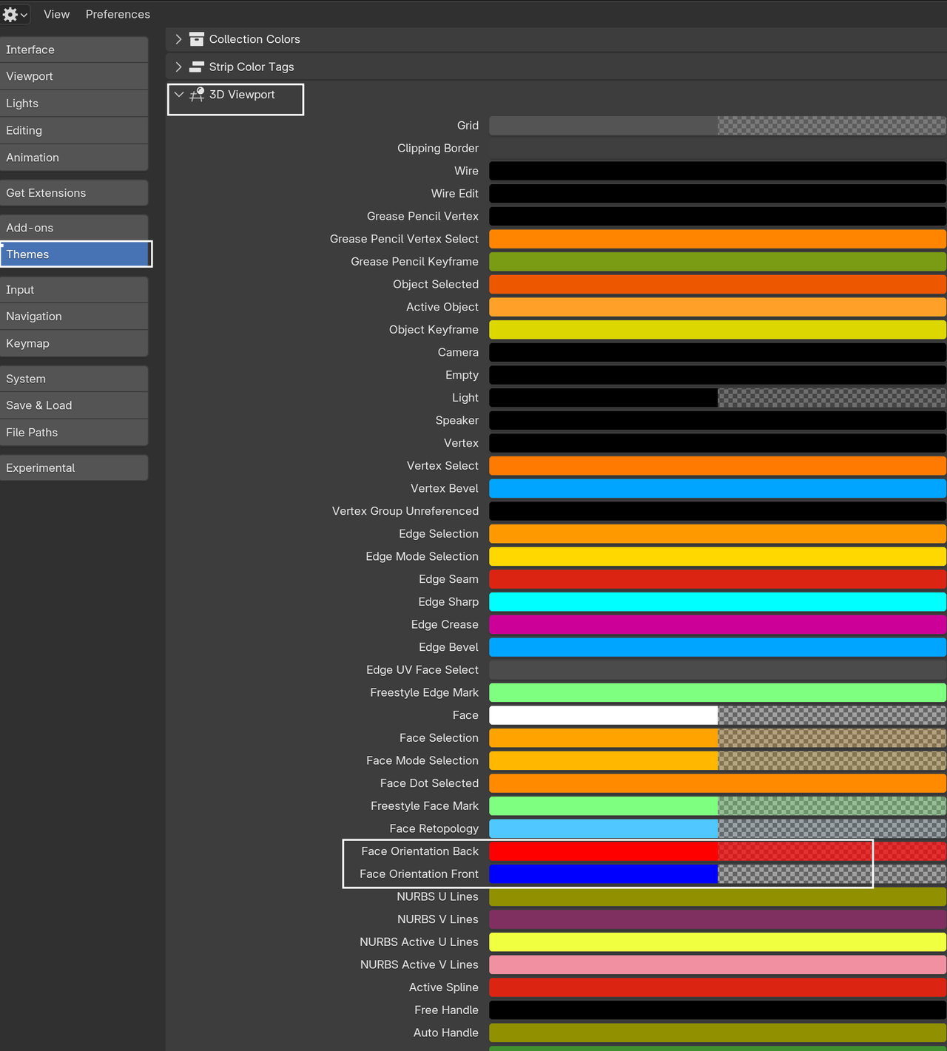The image size is (947, 1051).
Task: Click the Edge Sharp cyan swatch
Action: coord(718,602)
